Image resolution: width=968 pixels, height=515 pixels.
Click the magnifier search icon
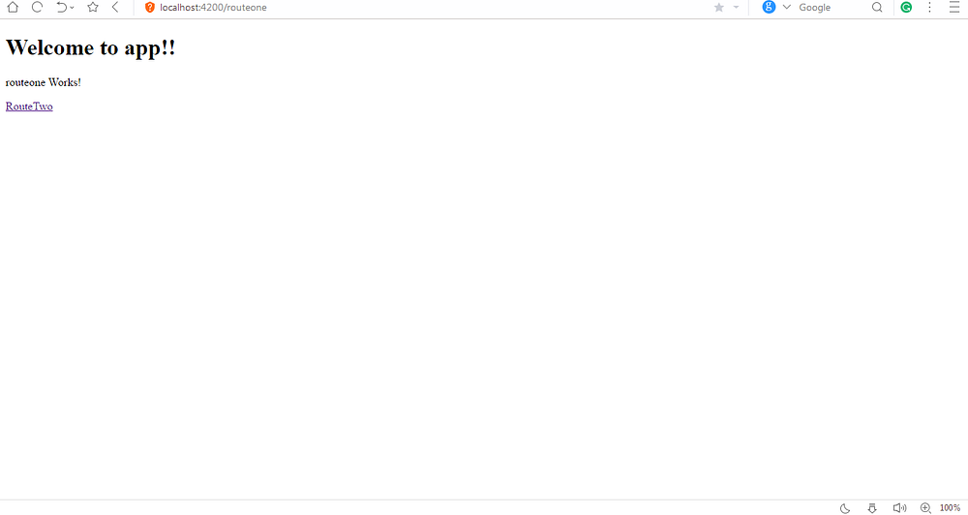pyautogui.click(x=877, y=8)
